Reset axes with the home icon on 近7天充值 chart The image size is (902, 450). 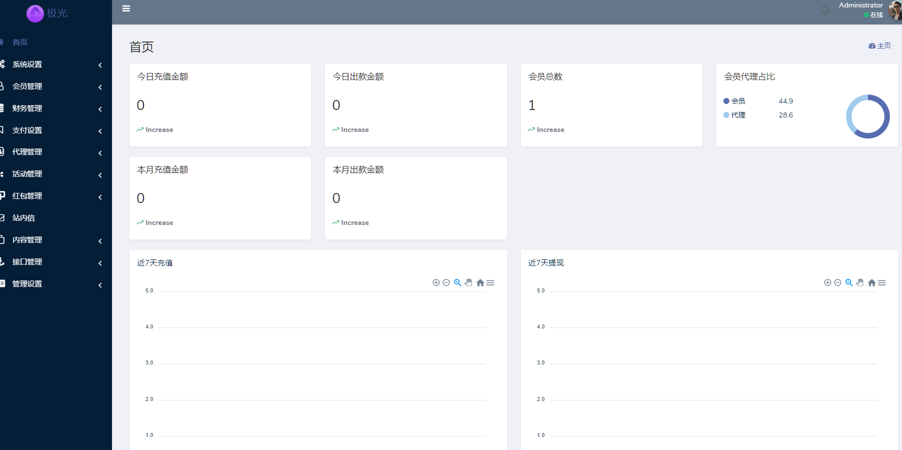pyautogui.click(x=479, y=282)
